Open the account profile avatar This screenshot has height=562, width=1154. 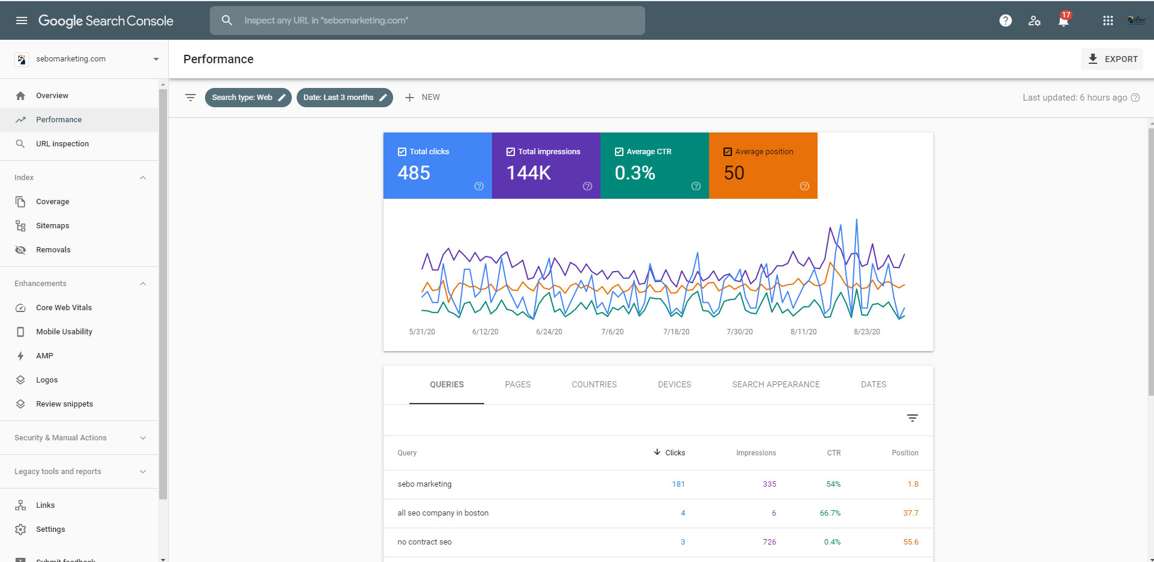(1136, 20)
